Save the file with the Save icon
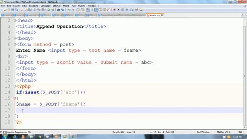Image resolution: width=247 pixels, height=139 pixels. (12, 10)
